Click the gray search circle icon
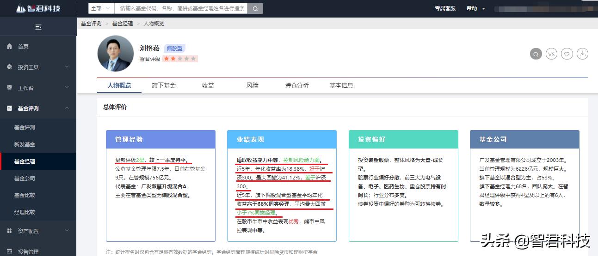The image size is (598, 256). (x=536, y=54)
